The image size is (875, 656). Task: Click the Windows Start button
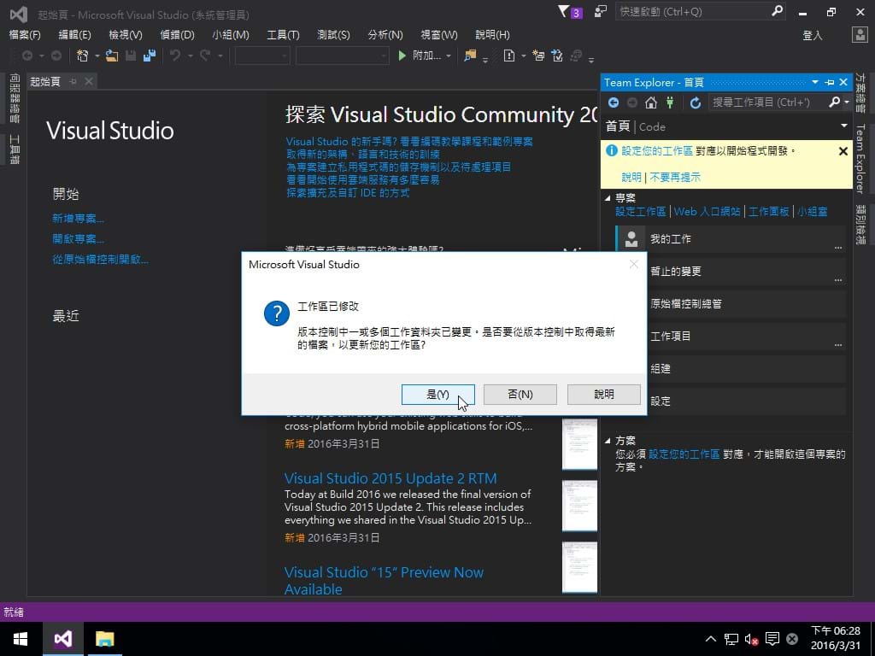[21, 639]
